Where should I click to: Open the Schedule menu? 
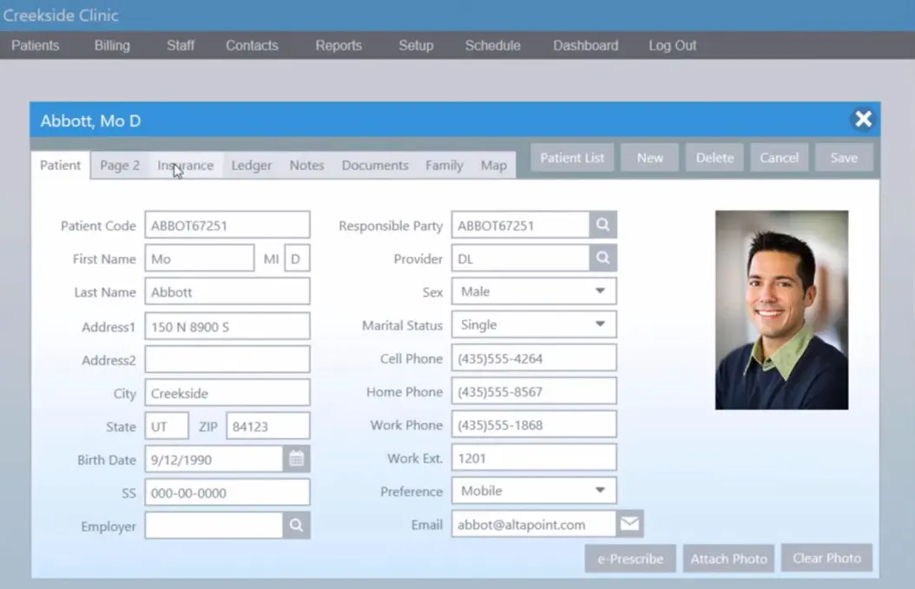pos(492,45)
